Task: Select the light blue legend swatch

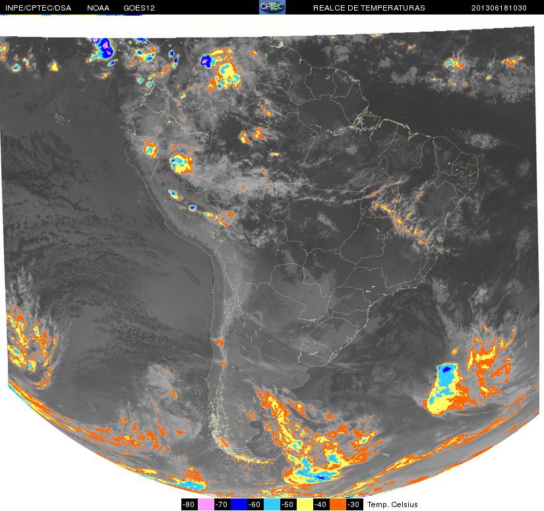Action: pyautogui.click(x=272, y=504)
